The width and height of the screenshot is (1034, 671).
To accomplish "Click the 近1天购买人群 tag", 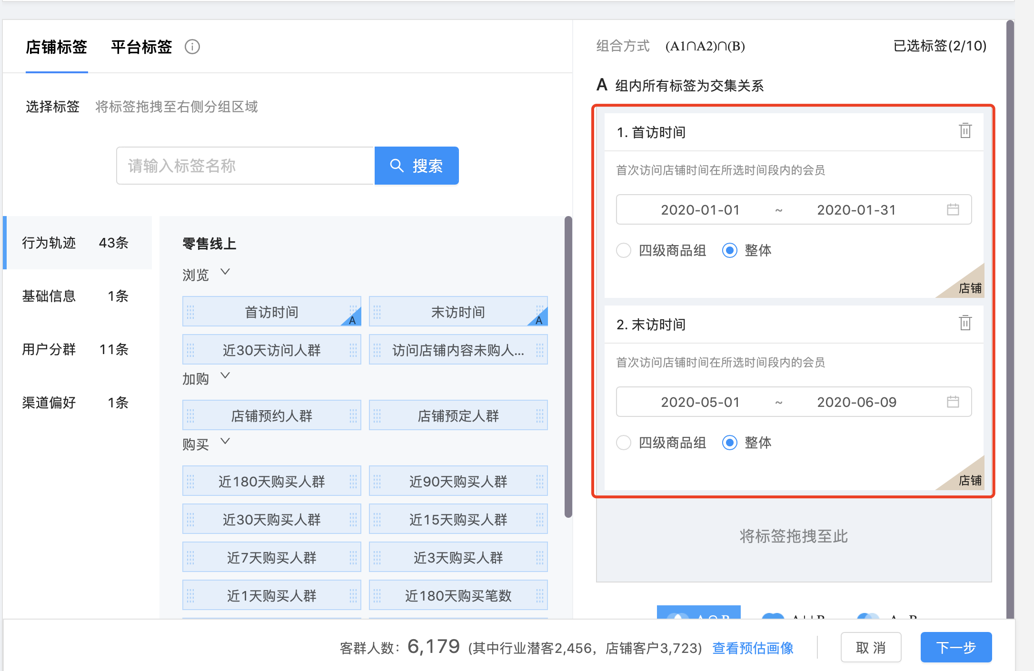I will tap(272, 595).
